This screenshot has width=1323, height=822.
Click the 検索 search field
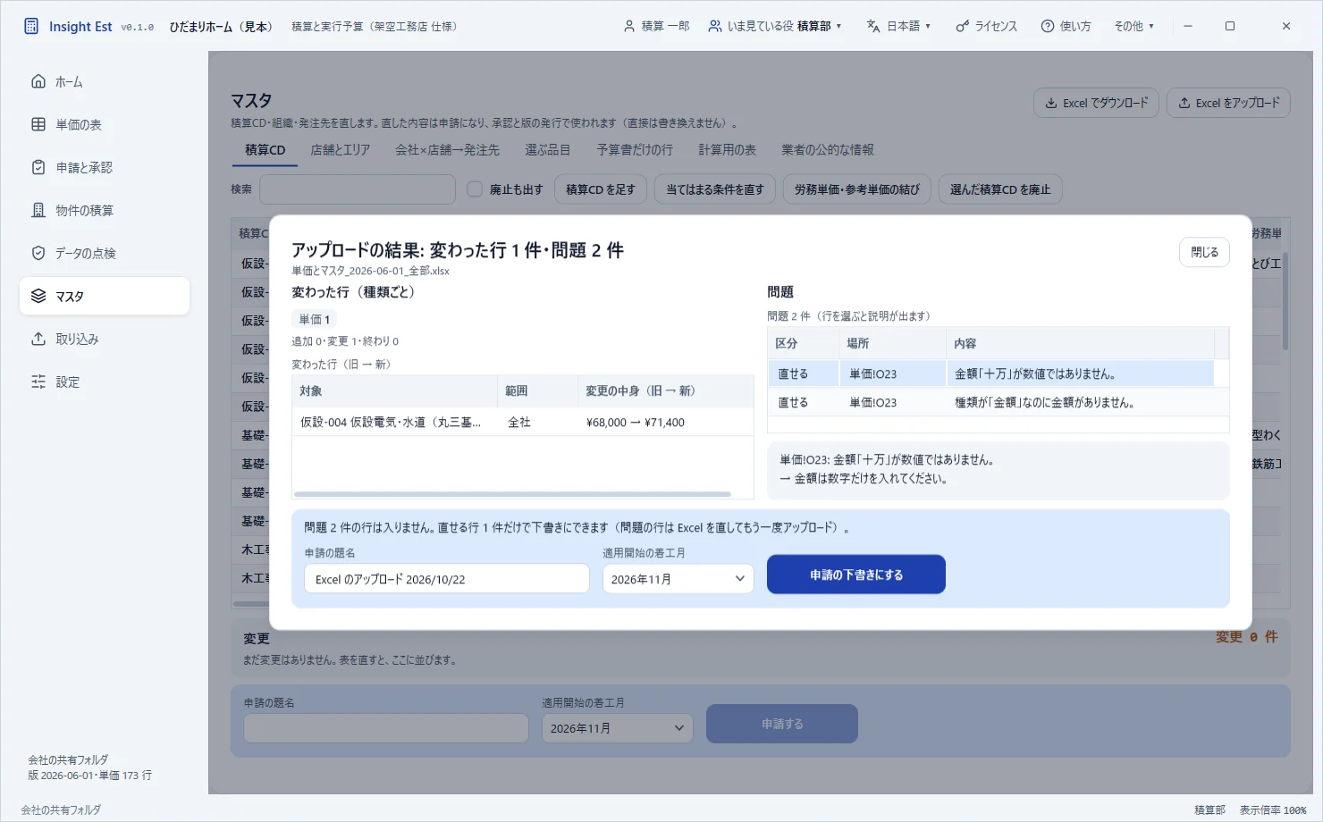(358, 189)
